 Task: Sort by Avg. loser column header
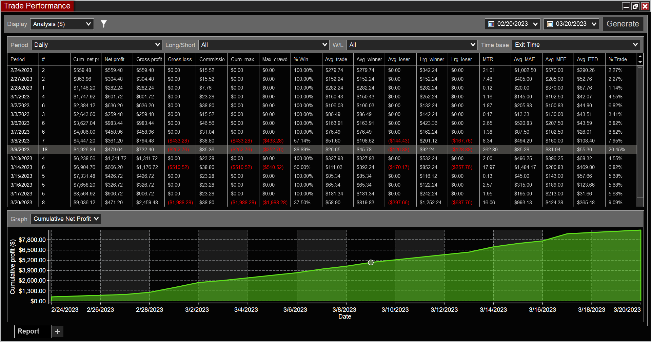click(x=401, y=59)
